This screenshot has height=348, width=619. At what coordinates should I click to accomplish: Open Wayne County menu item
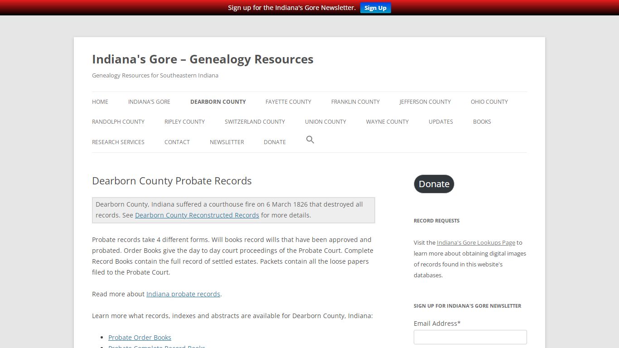point(387,122)
